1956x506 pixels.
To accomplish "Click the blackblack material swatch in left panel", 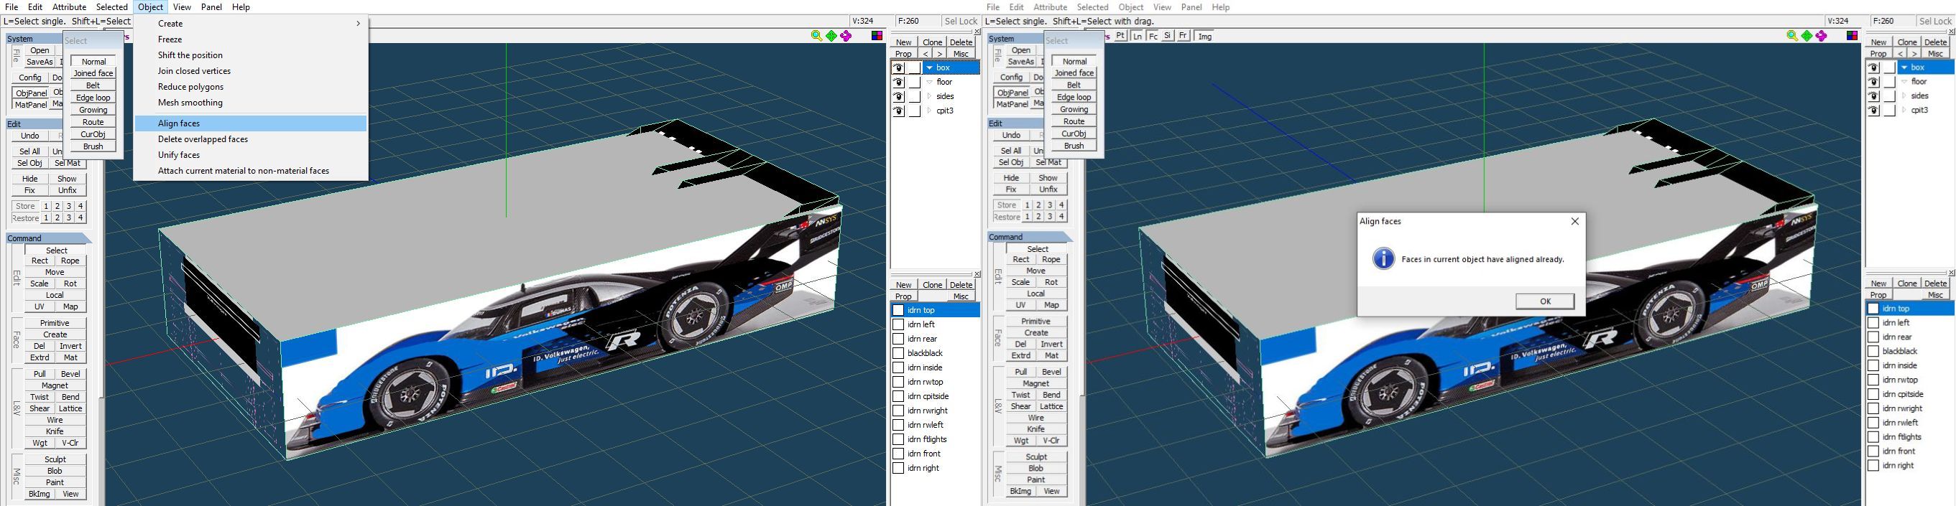I will click(x=898, y=352).
